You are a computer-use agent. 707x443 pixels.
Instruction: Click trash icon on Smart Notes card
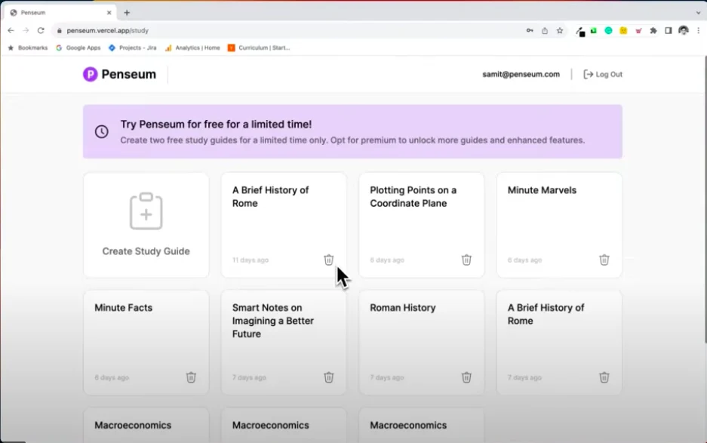point(328,377)
